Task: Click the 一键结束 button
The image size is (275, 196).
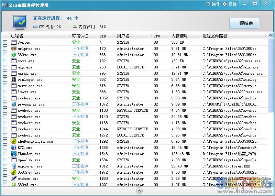Action: coord(244,23)
